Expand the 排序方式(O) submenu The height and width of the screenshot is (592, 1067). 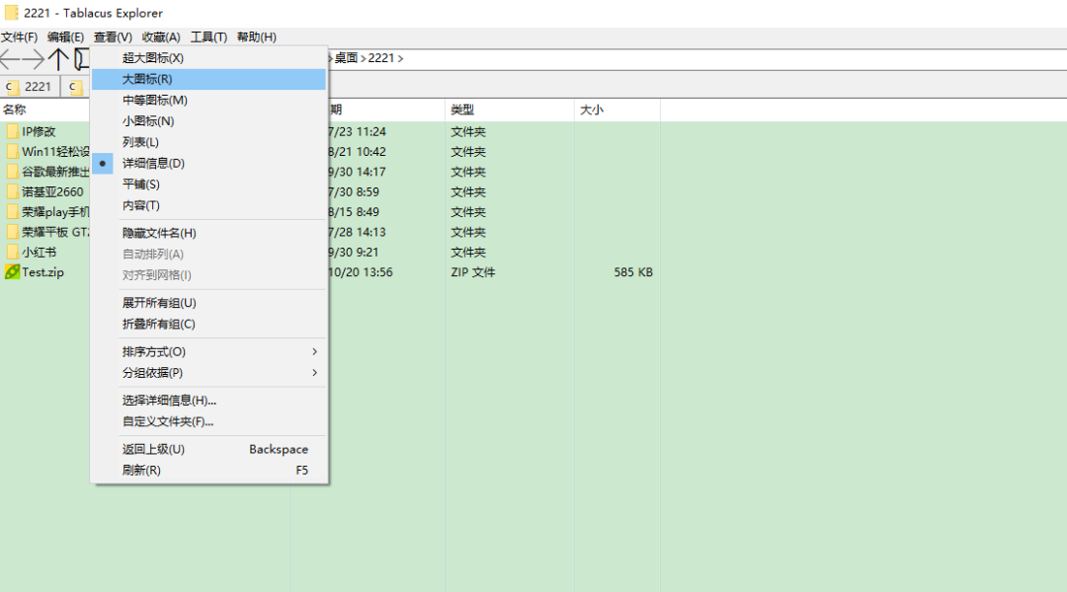(x=208, y=351)
